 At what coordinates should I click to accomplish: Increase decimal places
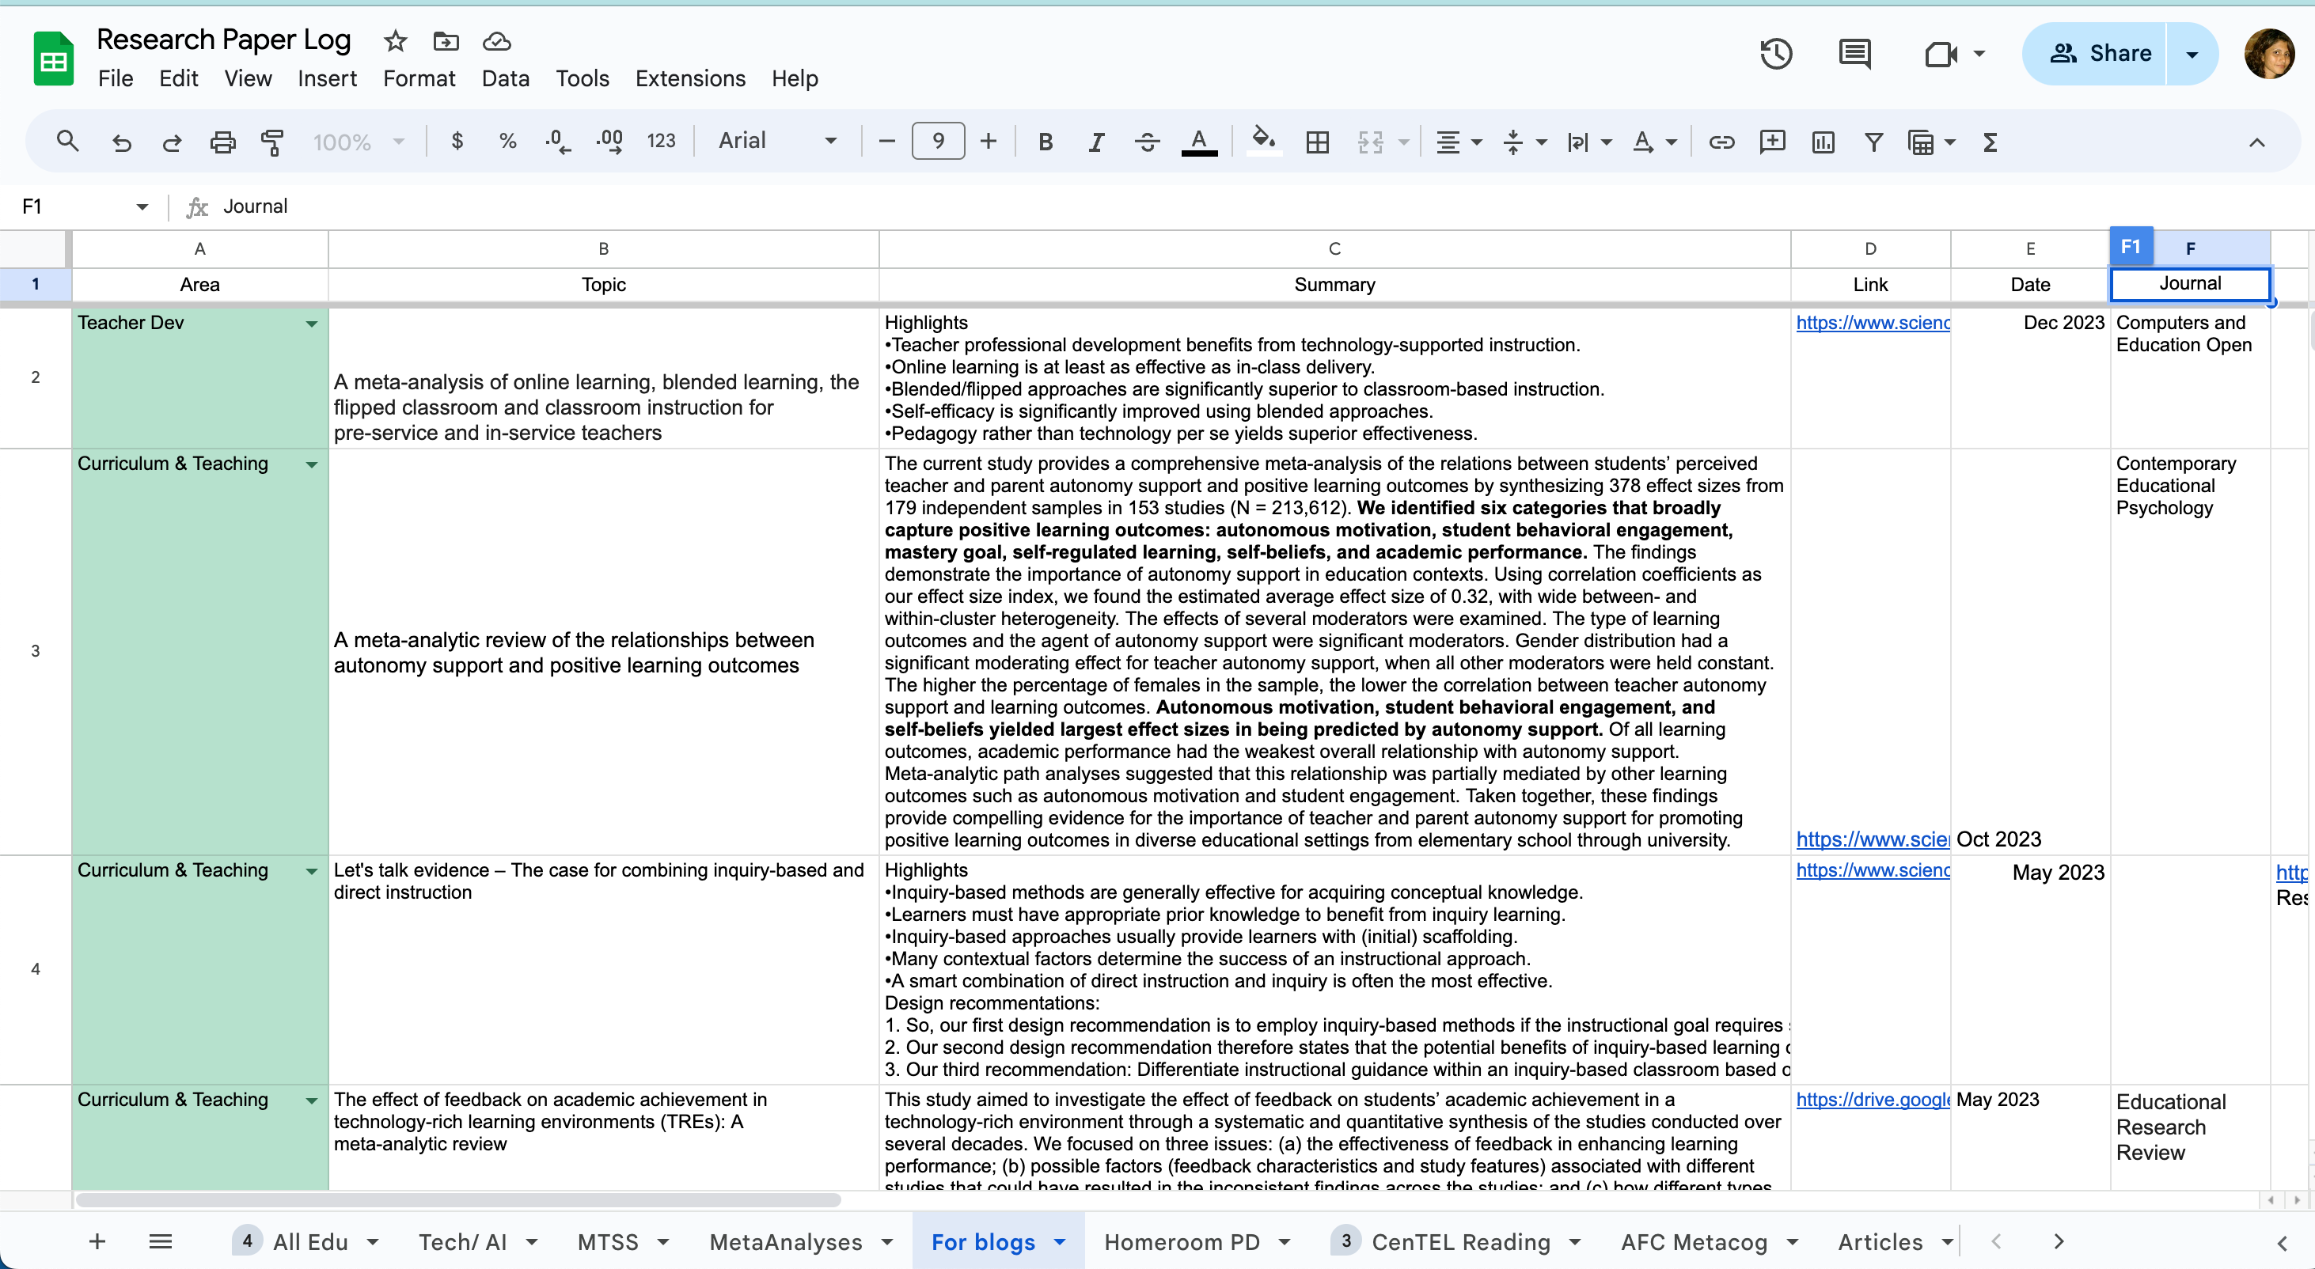point(609,141)
